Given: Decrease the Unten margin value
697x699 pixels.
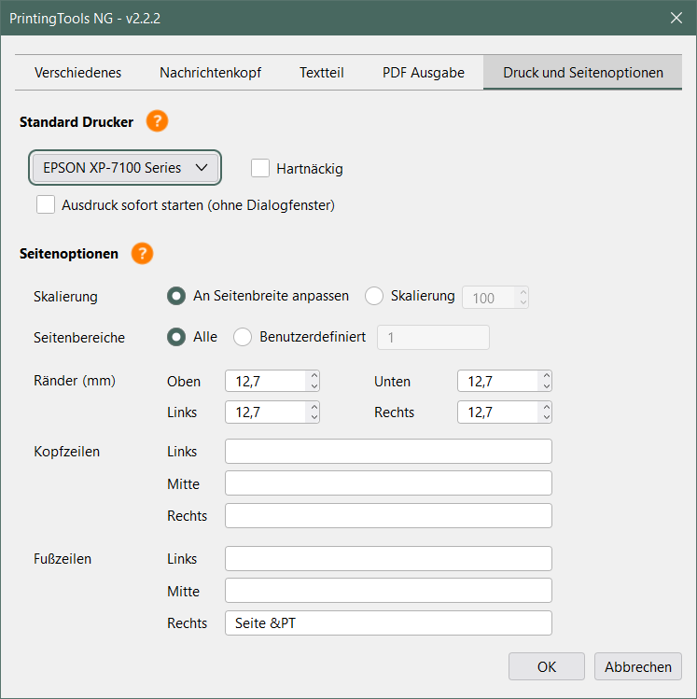Looking at the screenshot, I should [x=546, y=386].
